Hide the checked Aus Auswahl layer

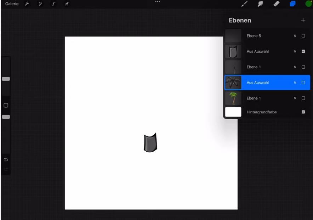[303, 51]
